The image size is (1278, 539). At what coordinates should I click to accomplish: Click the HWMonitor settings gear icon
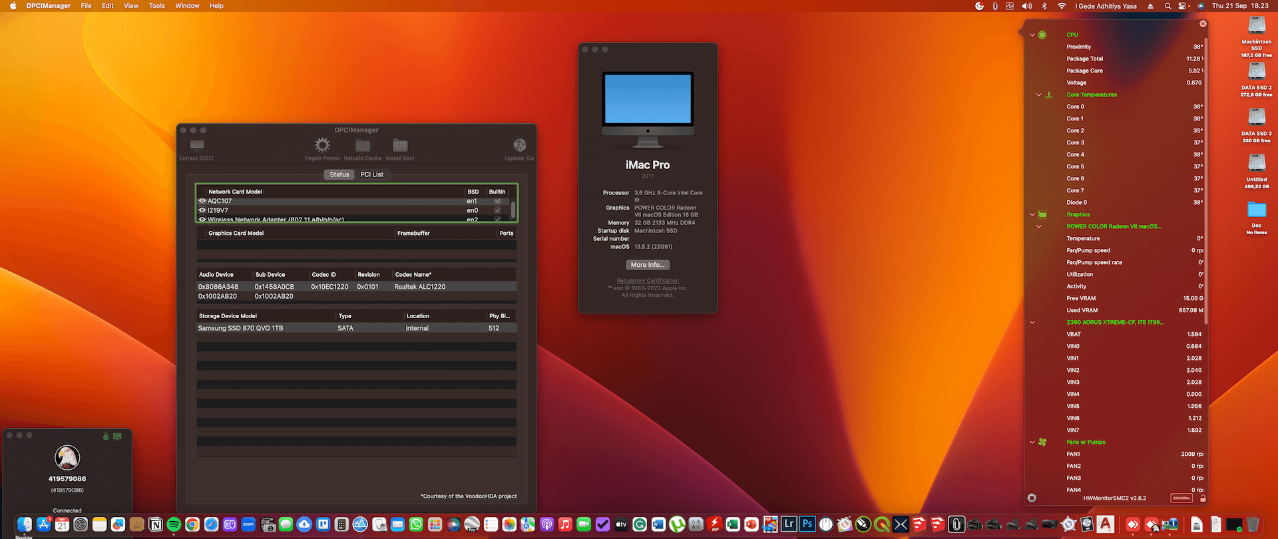coord(1032,498)
